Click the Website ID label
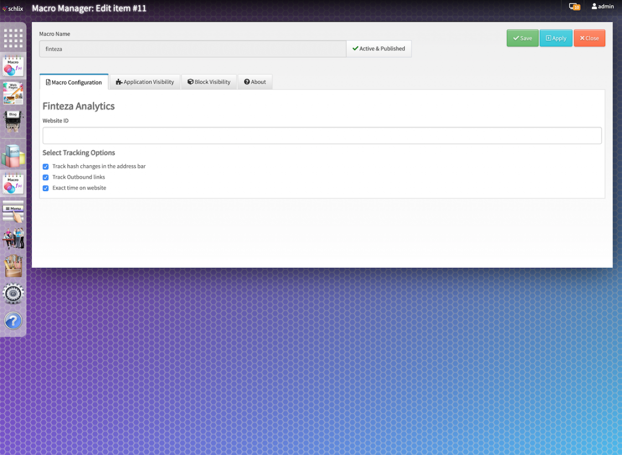 (x=55, y=121)
